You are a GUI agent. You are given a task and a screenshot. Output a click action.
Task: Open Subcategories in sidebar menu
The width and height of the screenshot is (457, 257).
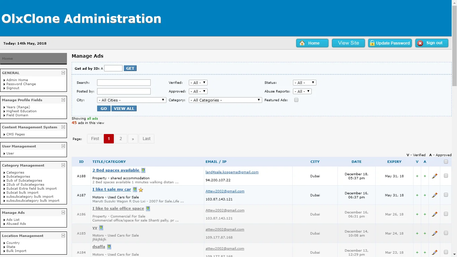coord(18,177)
